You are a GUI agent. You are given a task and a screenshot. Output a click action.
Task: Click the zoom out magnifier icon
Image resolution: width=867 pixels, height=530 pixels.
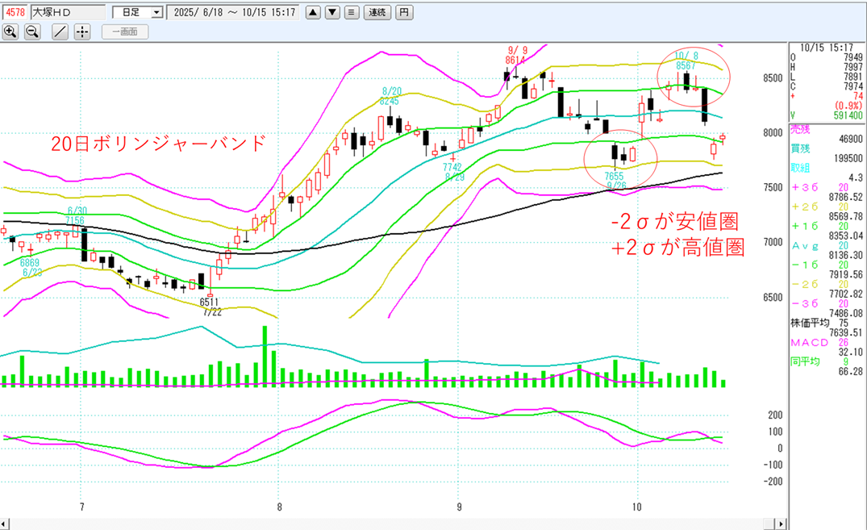pos(32,31)
